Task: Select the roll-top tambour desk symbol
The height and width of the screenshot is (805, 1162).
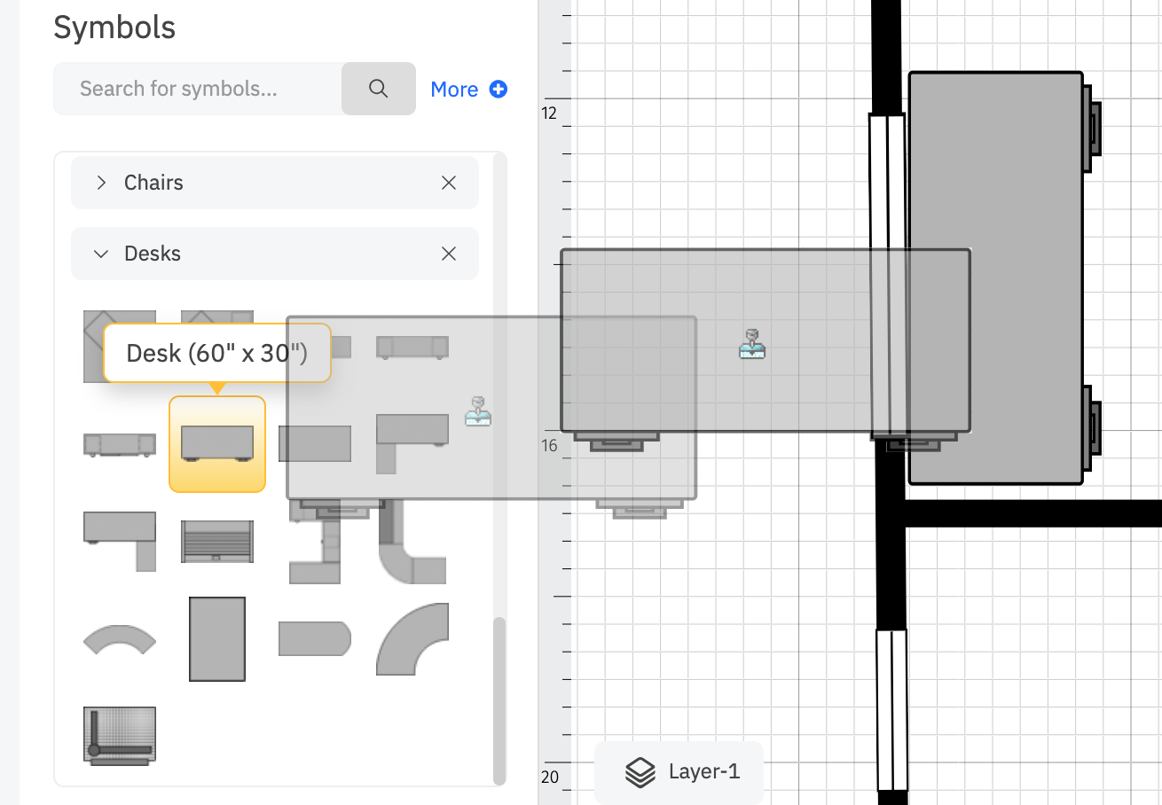Action: point(217,541)
